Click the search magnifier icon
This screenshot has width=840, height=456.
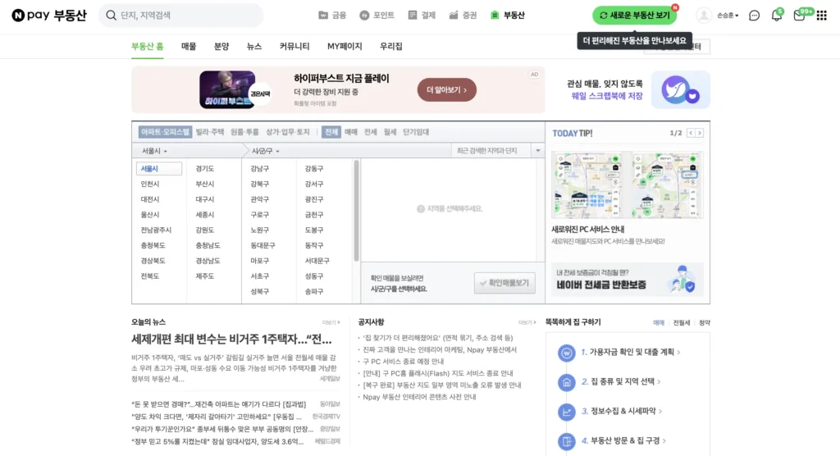pyautogui.click(x=111, y=15)
